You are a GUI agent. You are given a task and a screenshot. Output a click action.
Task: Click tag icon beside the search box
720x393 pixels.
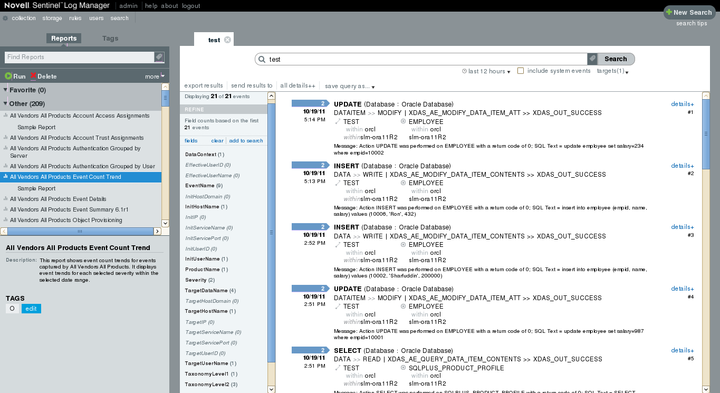(x=592, y=59)
